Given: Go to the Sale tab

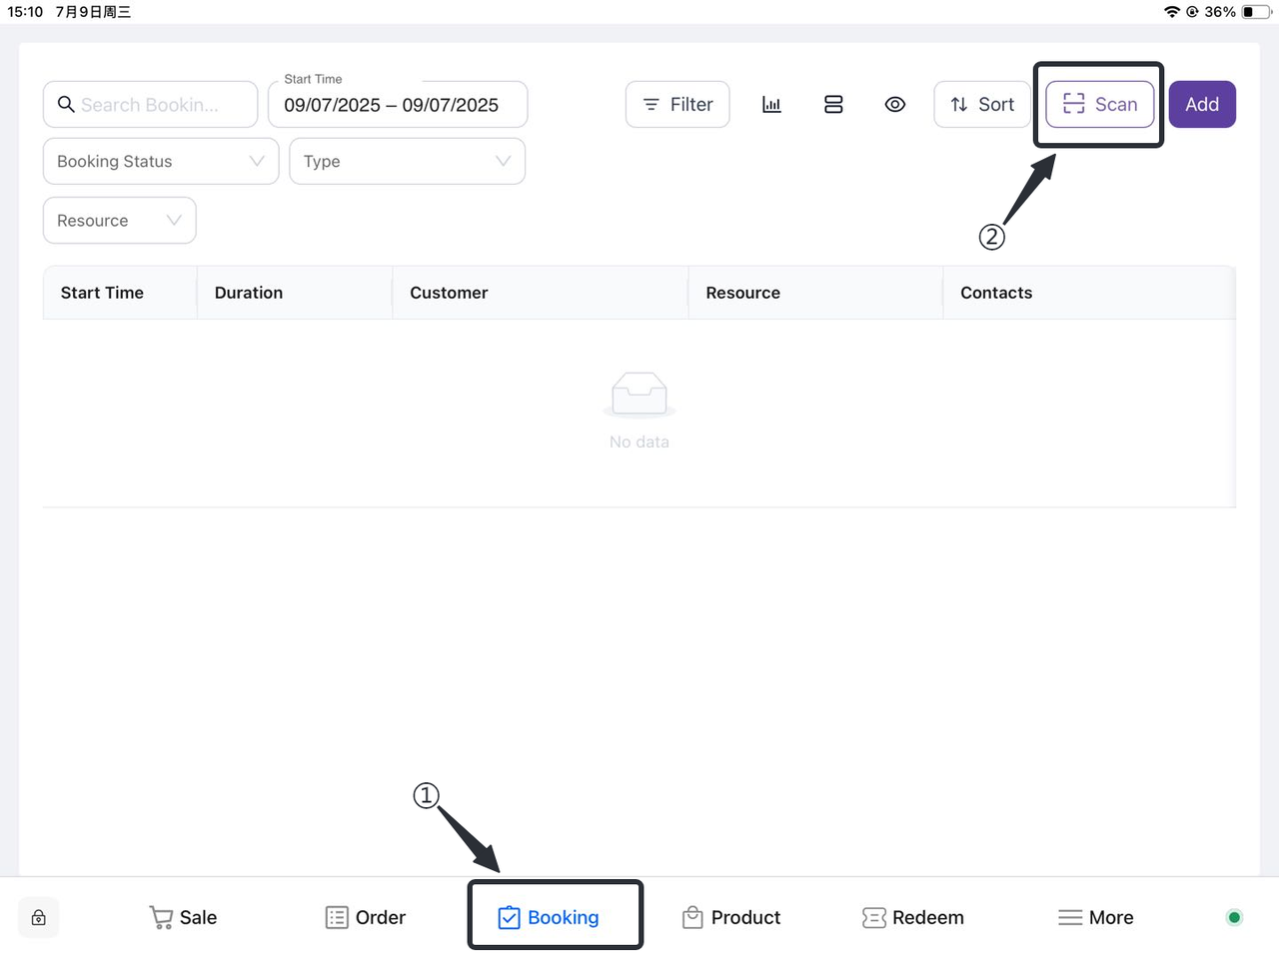Looking at the screenshot, I should [x=183, y=918].
